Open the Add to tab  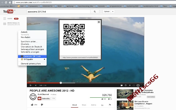(94, 105)
